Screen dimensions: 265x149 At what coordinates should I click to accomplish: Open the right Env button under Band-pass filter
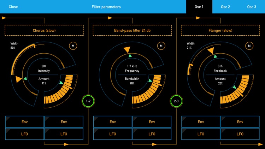click(x=152, y=121)
